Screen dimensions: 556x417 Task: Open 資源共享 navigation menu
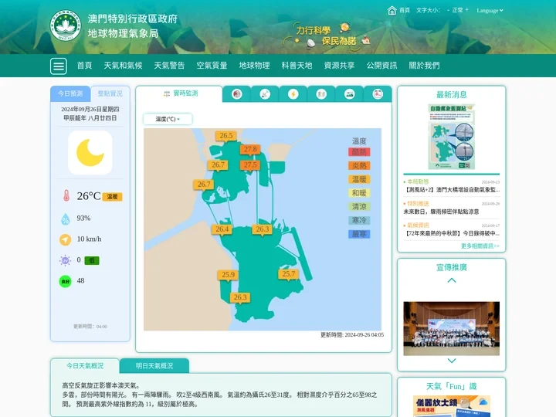coord(339,66)
